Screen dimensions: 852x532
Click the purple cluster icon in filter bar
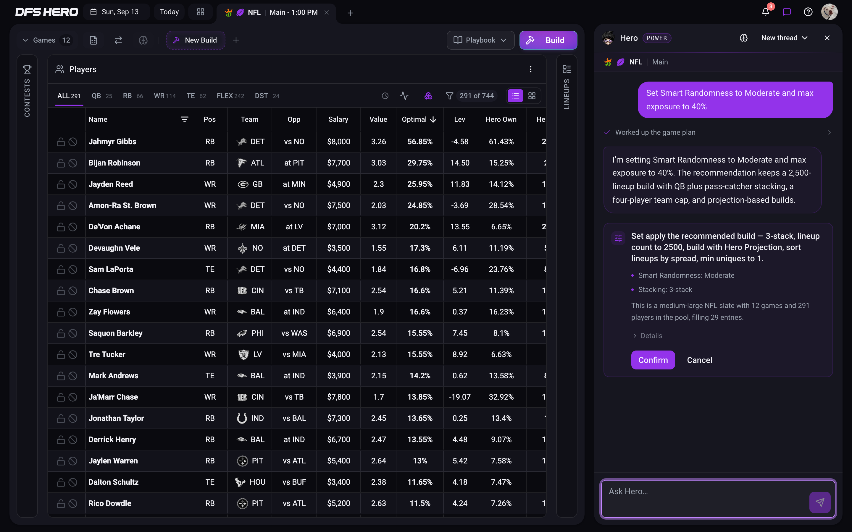[428, 96]
